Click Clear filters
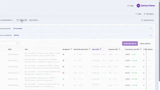 click(33, 20)
